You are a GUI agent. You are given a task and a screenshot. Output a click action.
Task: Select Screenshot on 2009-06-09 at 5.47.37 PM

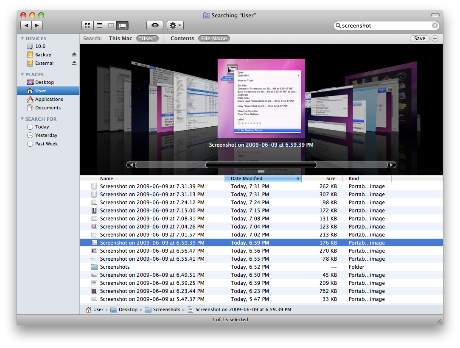pos(261,299)
